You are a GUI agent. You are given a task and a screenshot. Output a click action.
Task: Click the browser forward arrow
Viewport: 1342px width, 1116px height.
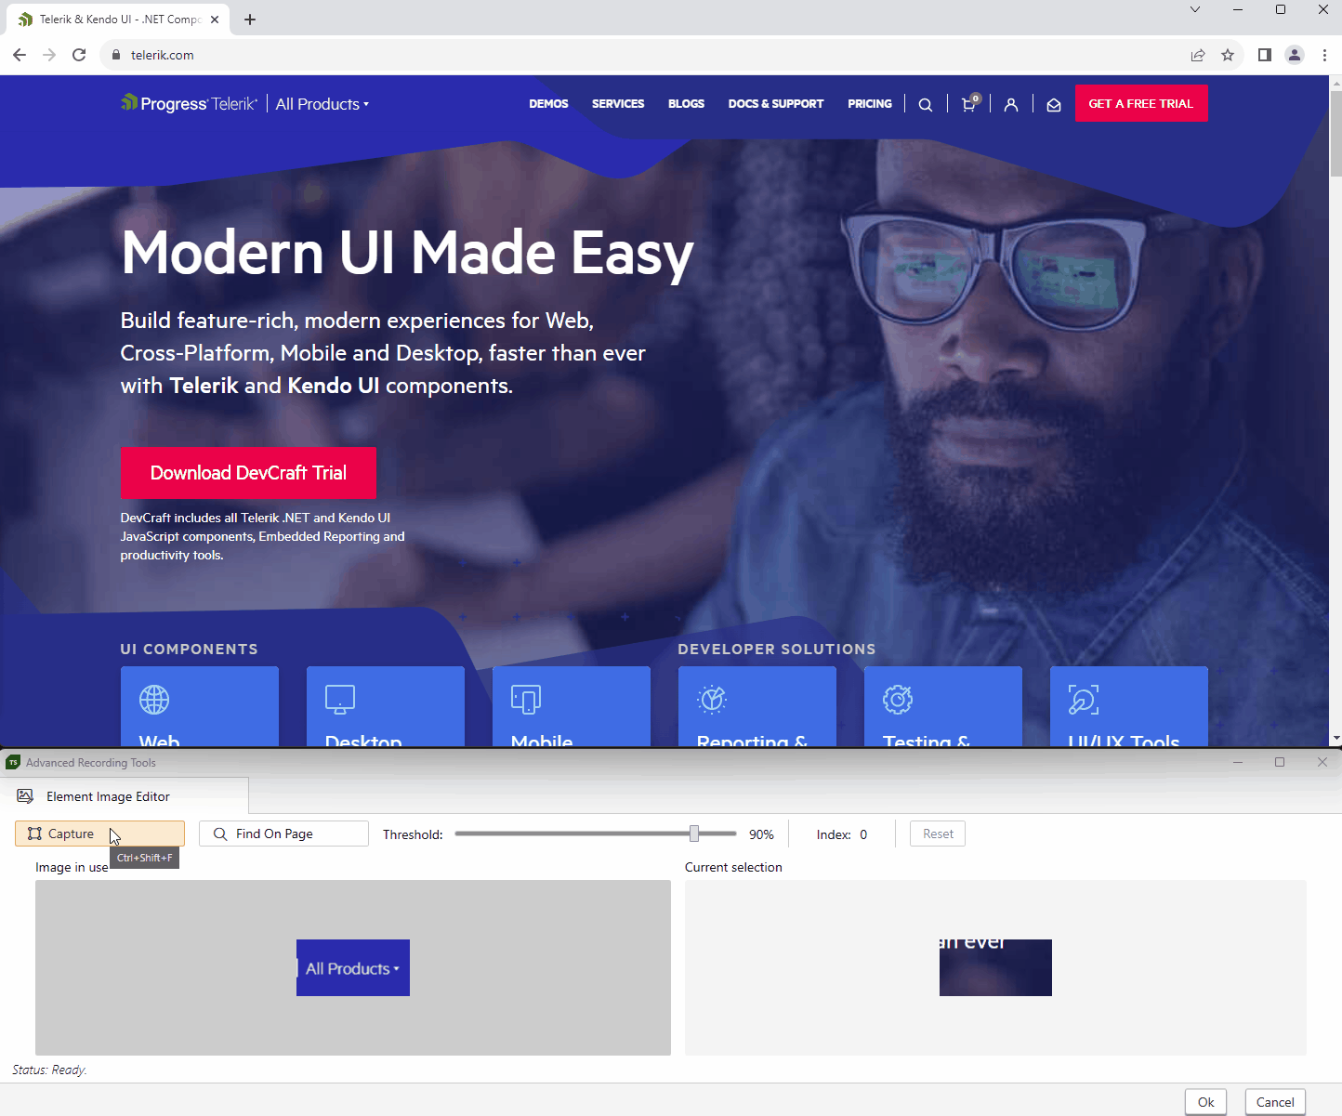49,55
